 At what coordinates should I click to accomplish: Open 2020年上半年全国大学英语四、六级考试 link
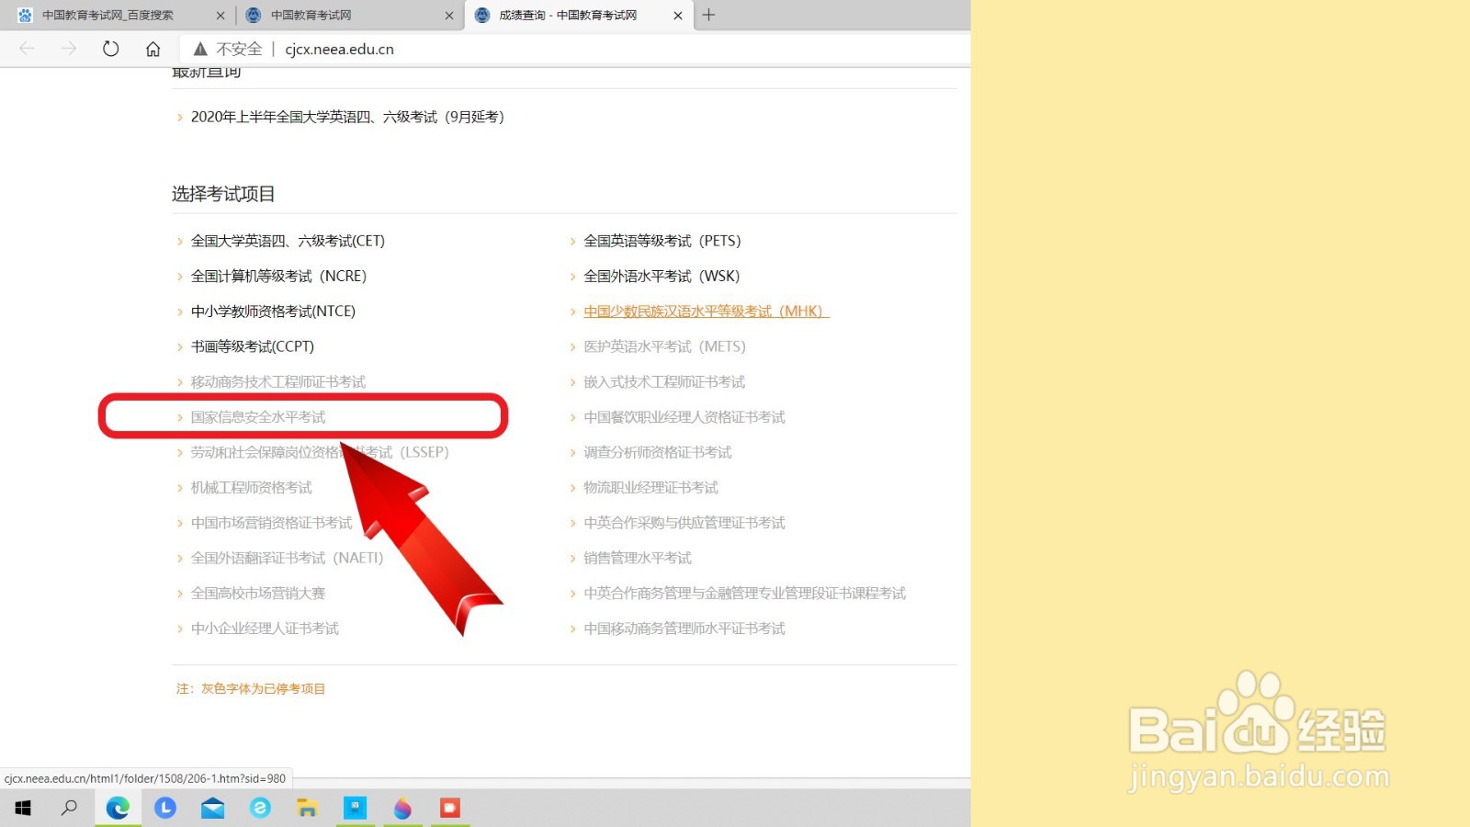[x=347, y=117]
